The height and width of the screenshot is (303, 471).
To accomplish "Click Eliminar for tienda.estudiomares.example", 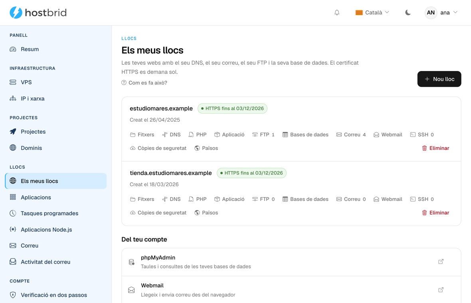I will 435,213.
